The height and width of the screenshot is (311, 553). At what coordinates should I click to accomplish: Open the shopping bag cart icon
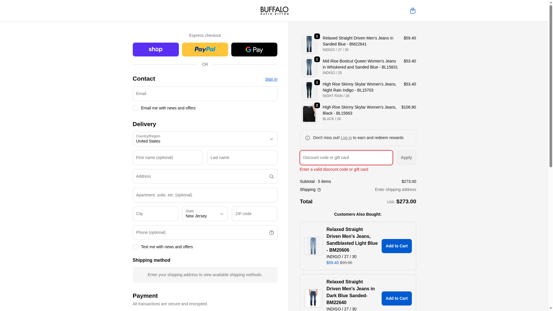coord(412,11)
